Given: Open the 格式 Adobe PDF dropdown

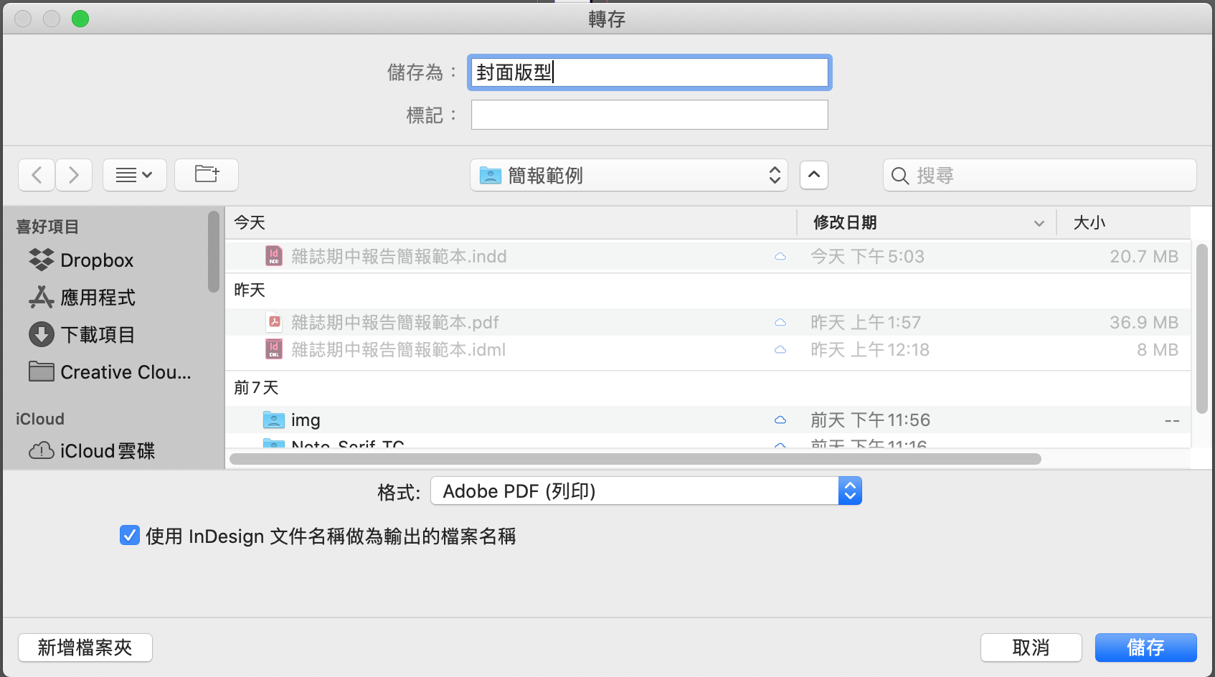Looking at the screenshot, I should (646, 491).
